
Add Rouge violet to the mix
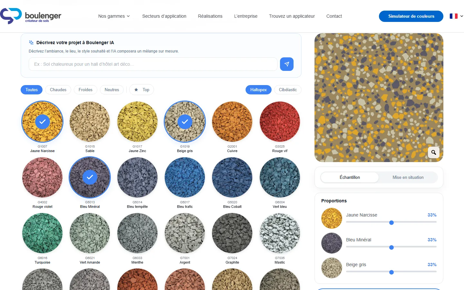click(43, 178)
